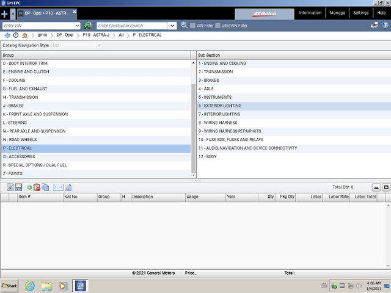Save the parts list with the floppy disk icon
The height and width of the screenshot is (293, 391).
18,187
